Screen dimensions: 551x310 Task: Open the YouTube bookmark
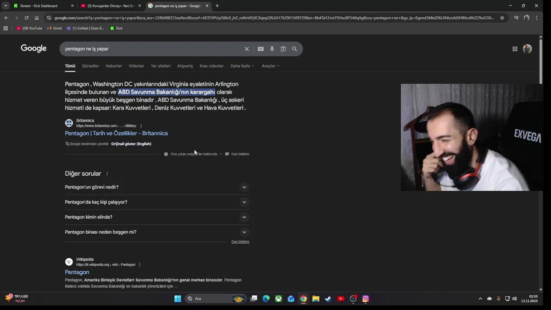click(29, 28)
